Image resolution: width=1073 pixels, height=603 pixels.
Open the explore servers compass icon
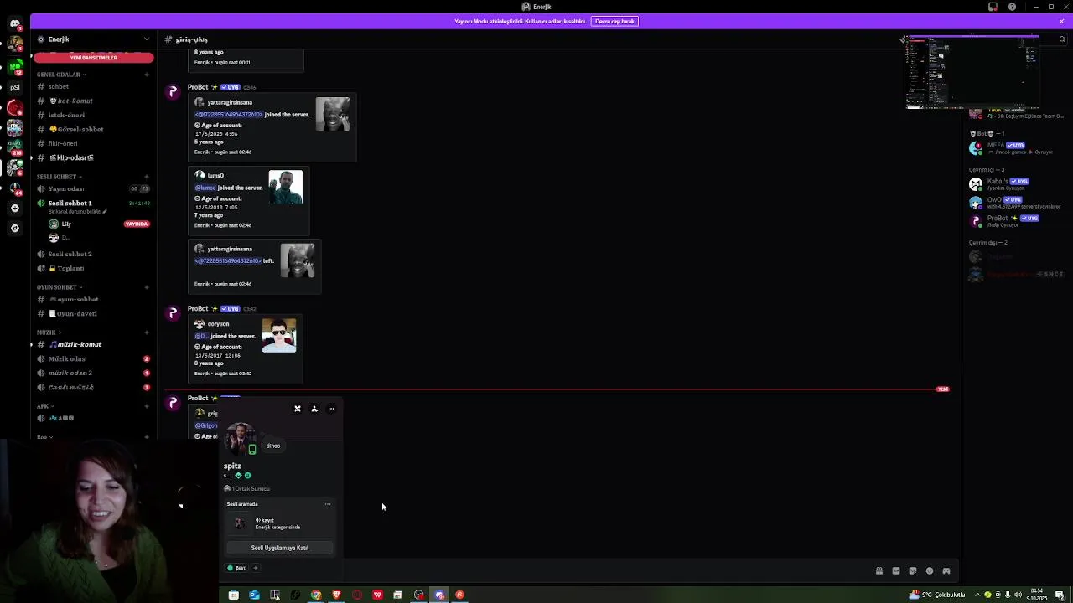pos(14,228)
